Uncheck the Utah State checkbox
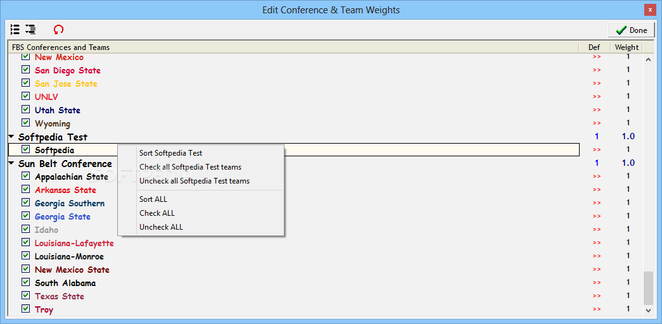Image resolution: width=662 pixels, height=324 pixels. click(x=26, y=109)
